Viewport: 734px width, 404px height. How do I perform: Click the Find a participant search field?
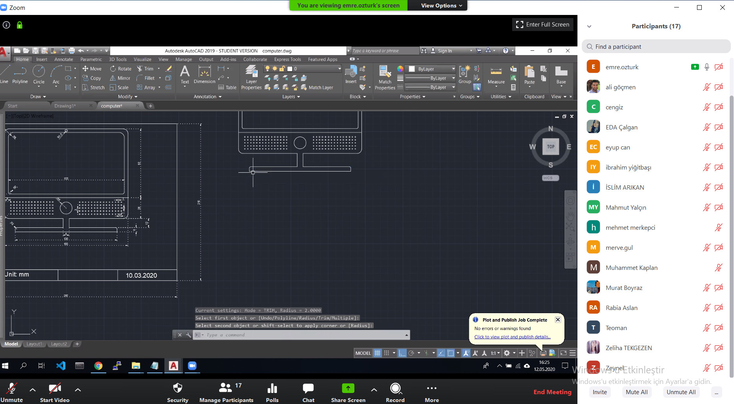click(656, 46)
